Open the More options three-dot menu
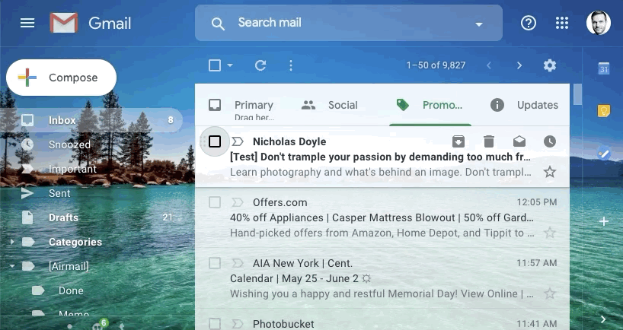This screenshot has height=330, width=623. [291, 65]
